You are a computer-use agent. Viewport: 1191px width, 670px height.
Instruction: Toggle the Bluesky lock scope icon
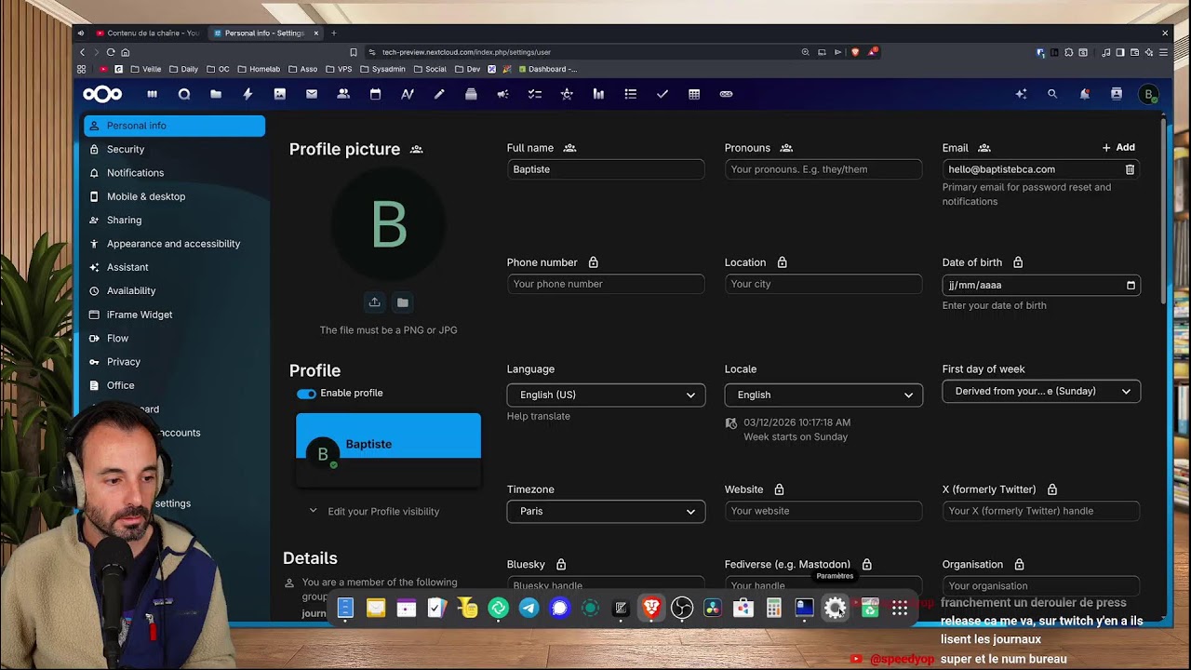click(x=561, y=565)
